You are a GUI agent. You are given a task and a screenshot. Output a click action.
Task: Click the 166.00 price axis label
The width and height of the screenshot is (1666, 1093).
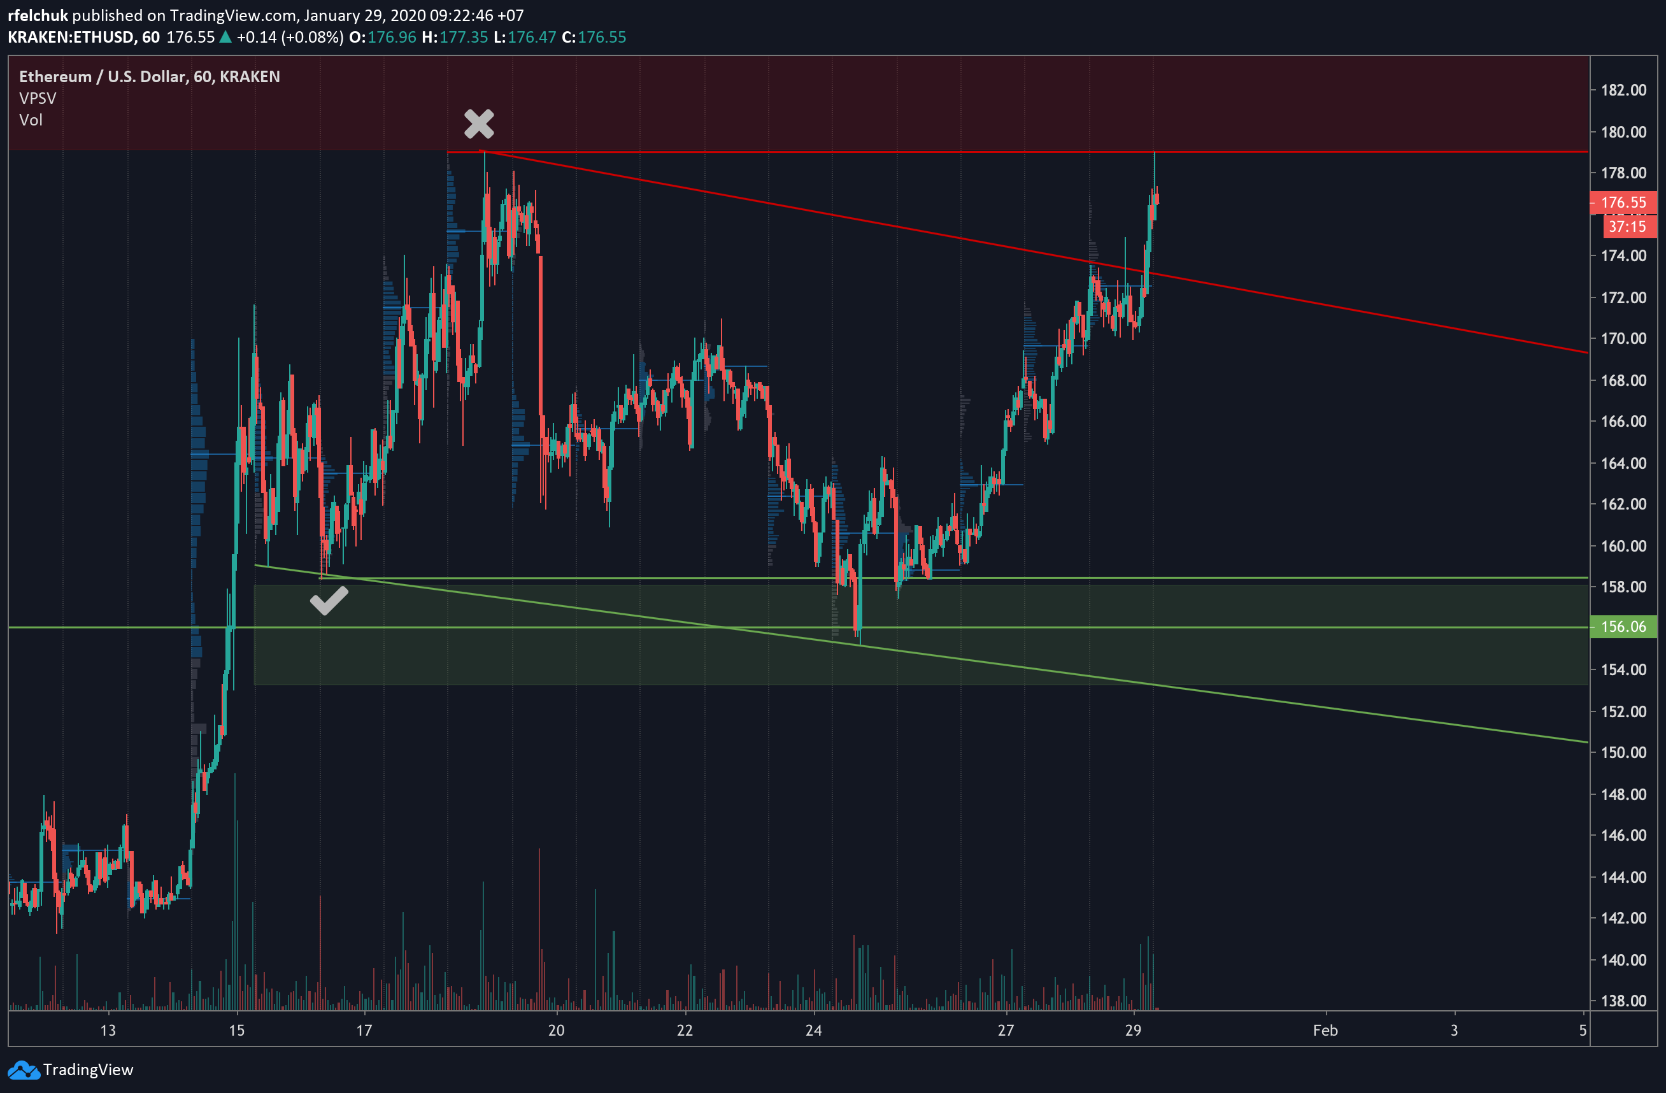(1624, 421)
